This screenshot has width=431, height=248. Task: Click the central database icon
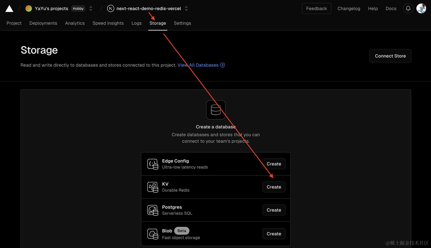pos(215,110)
